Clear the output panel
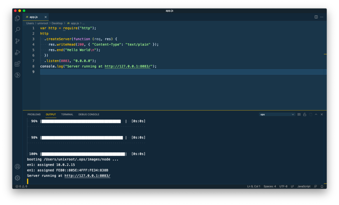The image size is (339, 205). [x=299, y=114]
